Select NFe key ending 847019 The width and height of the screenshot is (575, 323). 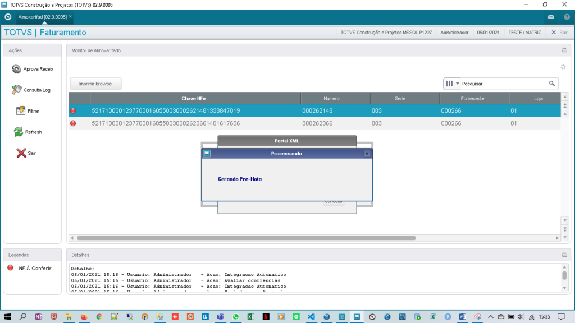point(166,110)
